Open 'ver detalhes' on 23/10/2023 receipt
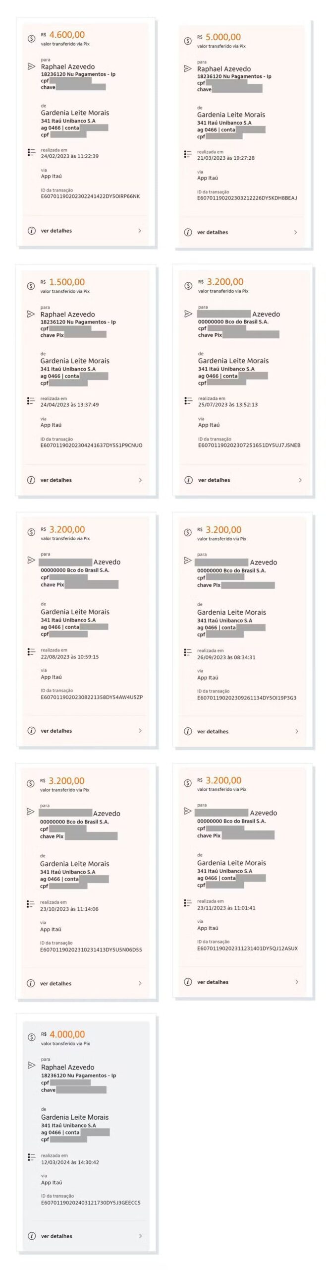This screenshot has height=1270, width=326. [55, 983]
